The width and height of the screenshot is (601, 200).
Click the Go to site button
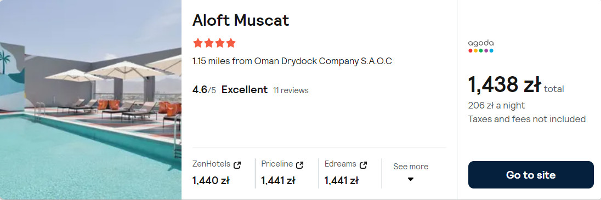[x=531, y=175]
